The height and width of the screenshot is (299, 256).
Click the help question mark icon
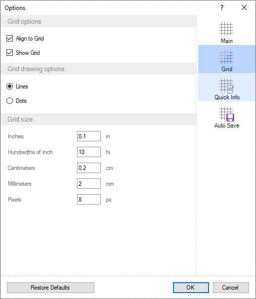[x=222, y=7]
